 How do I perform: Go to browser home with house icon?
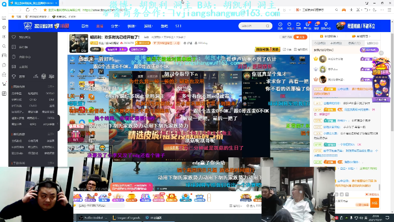(35, 10)
